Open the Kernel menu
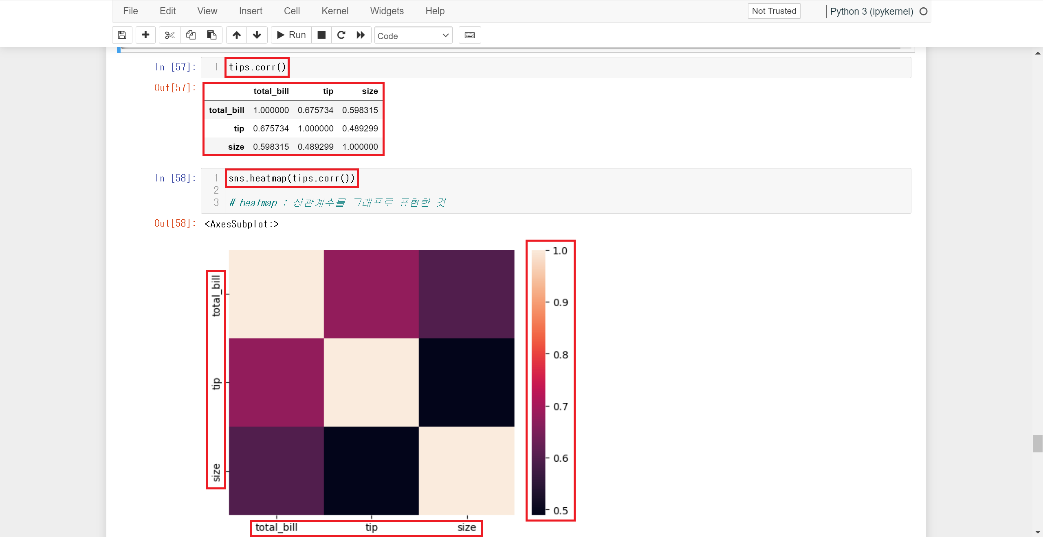 334,11
